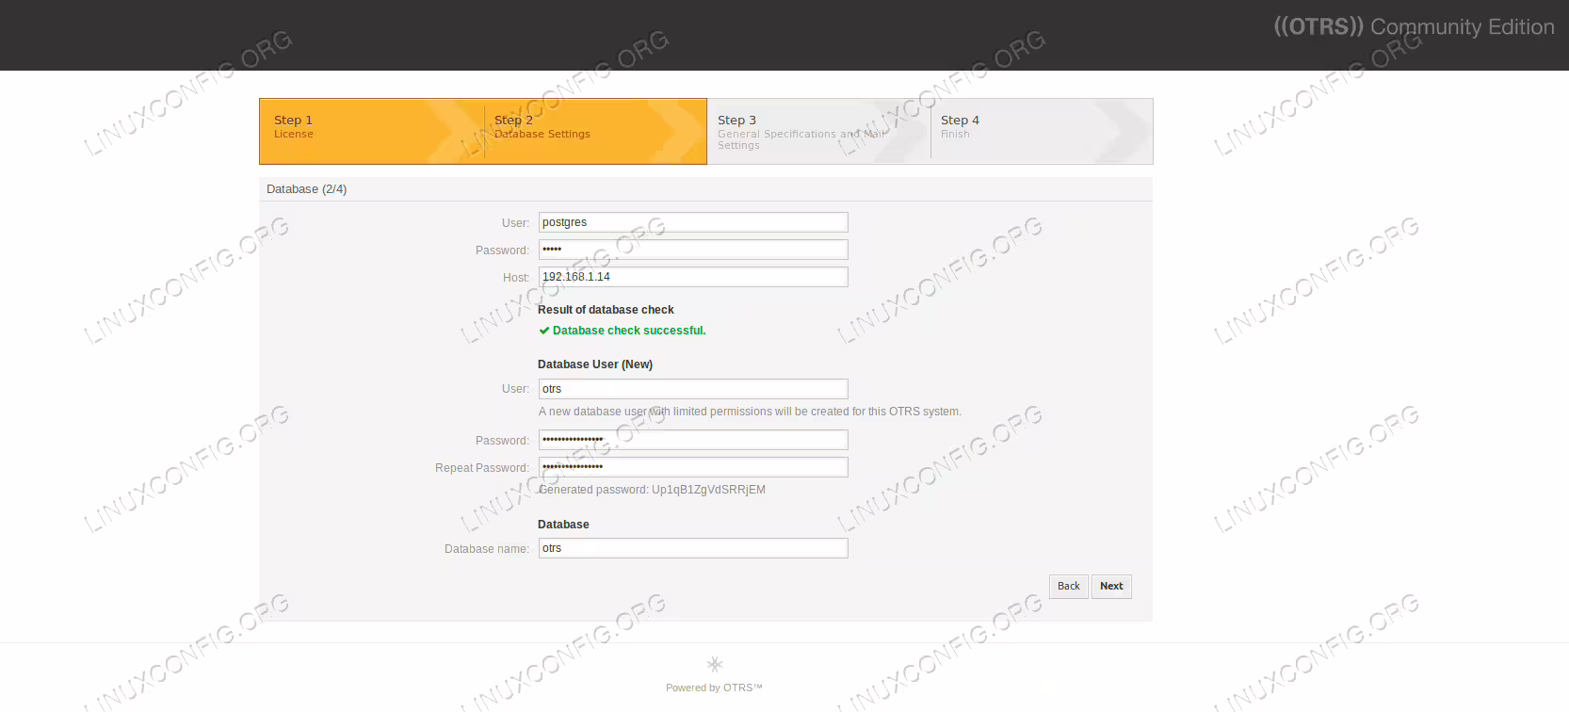Click the 'Host:' label

516,278
